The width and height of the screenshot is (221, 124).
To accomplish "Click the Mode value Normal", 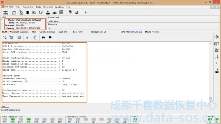I will [155, 32].
